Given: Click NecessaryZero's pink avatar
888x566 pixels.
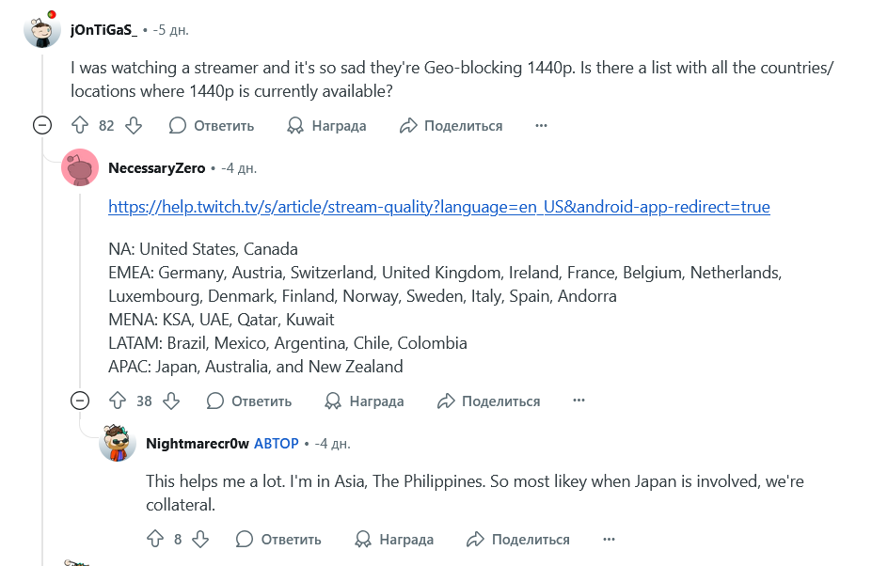Looking at the screenshot, I should (80, 168).
